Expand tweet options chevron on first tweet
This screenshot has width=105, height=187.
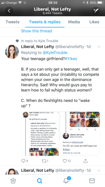pos(99,47)
